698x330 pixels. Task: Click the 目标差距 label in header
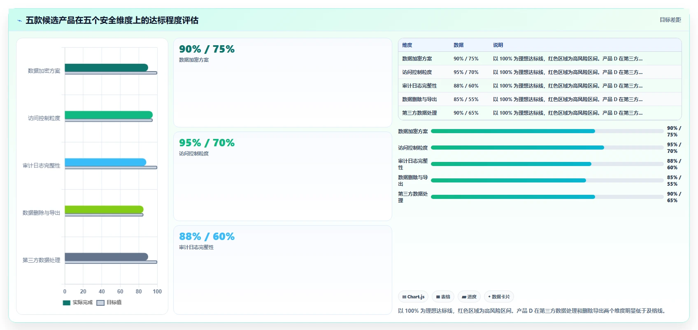click(x=670, y=20)
